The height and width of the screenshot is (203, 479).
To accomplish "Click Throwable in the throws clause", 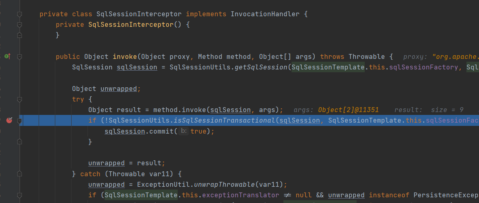I will pos(367,57).
